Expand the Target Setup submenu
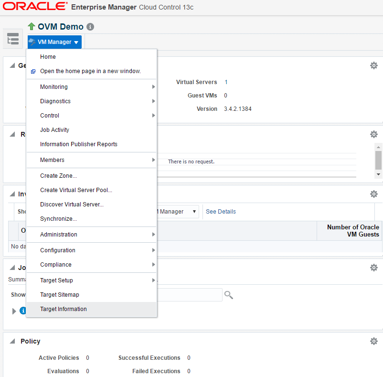Screen dimensions: 383x377 [91, 280]
